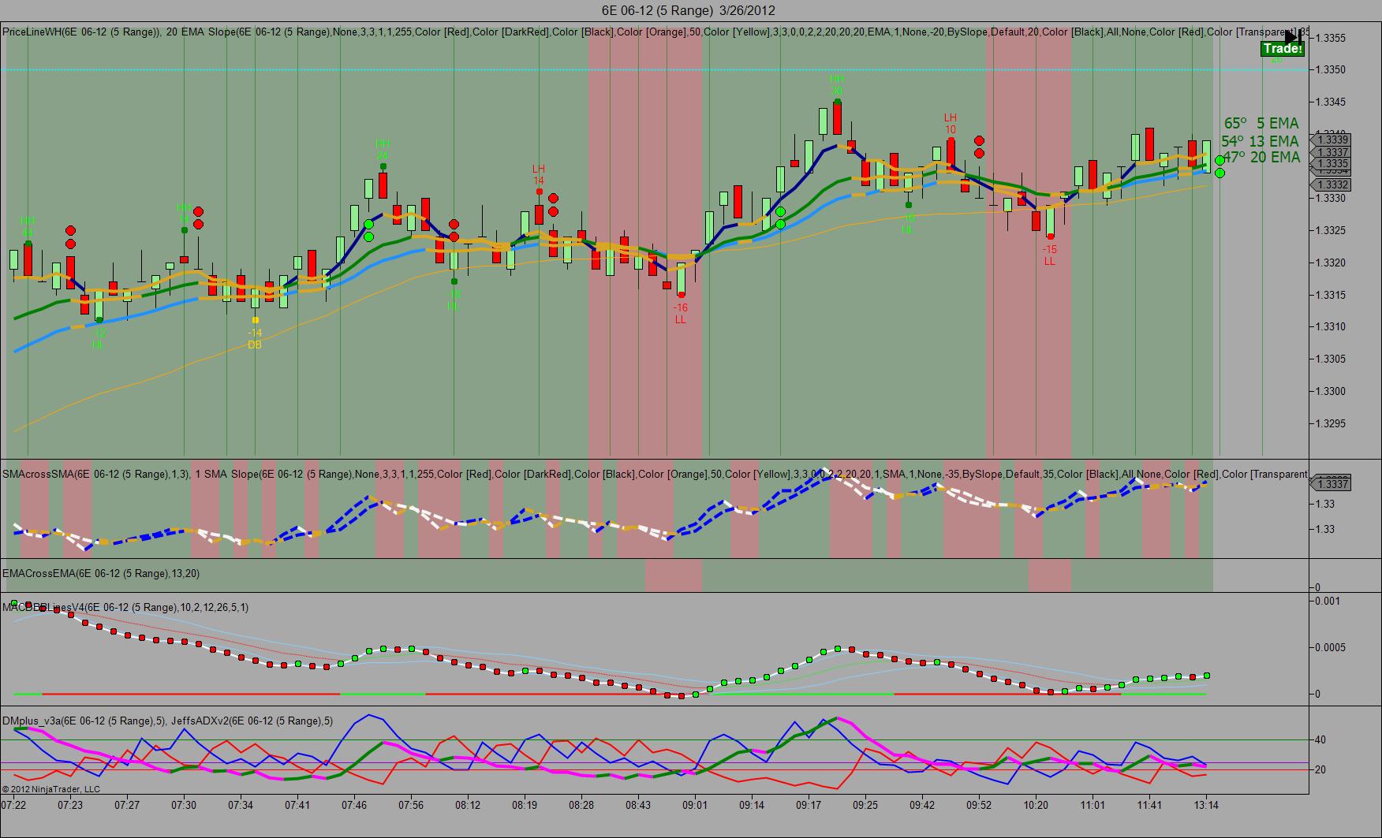The image size is (1382, 838).
Task: Click the 0.0005 MACD axis label
Action: (x=1330, y=648)
